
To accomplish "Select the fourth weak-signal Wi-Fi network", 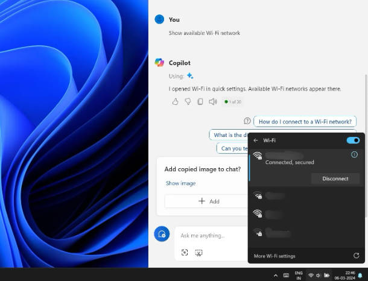I will click(x=306, y=233).
